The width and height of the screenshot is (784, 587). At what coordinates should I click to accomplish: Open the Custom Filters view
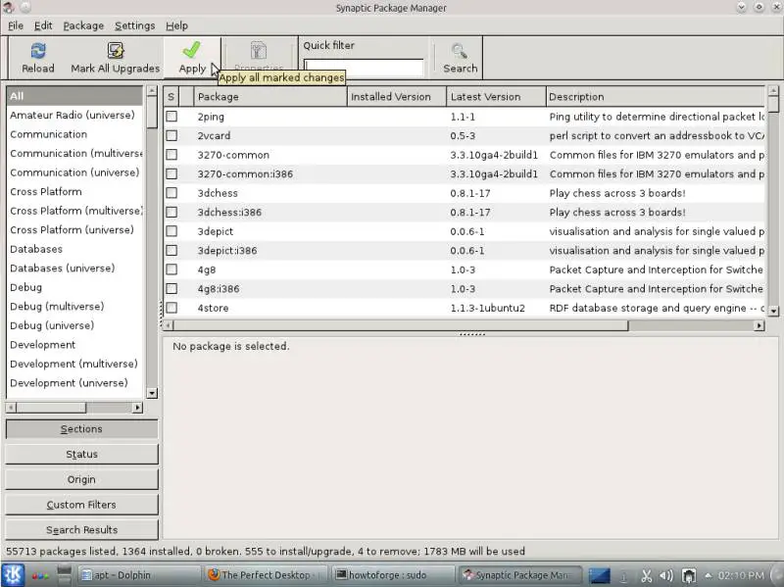pyautogui.click(x=81, y=505)
